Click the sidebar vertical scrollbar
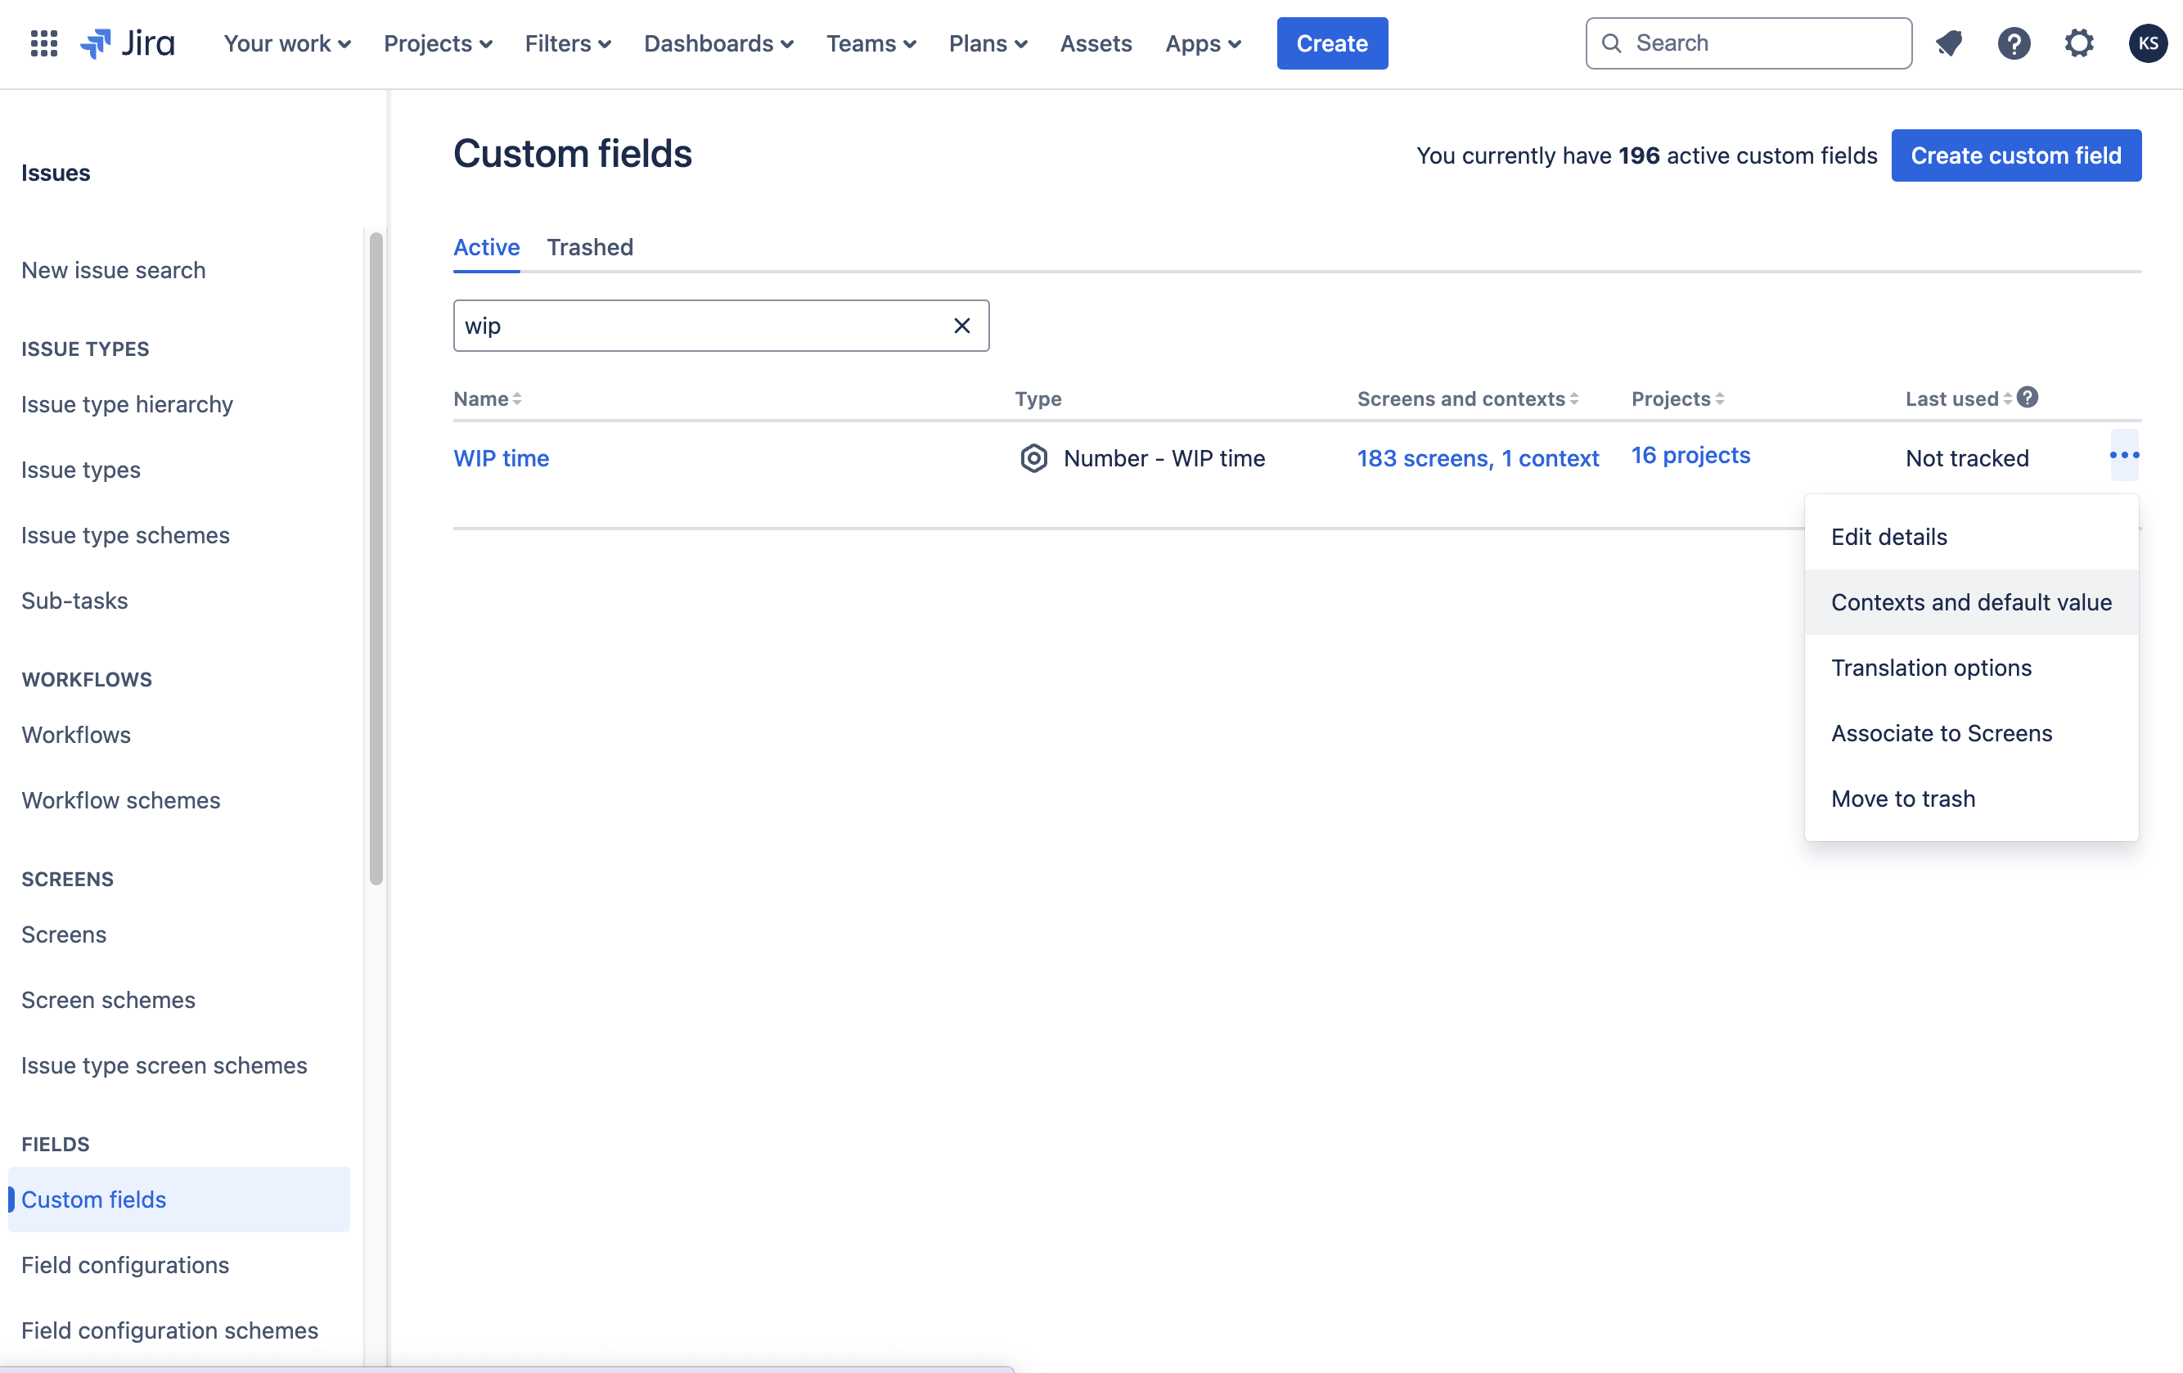 pos(376,557)
